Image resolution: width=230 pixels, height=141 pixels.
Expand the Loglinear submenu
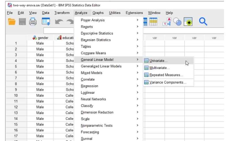(109, 93)
